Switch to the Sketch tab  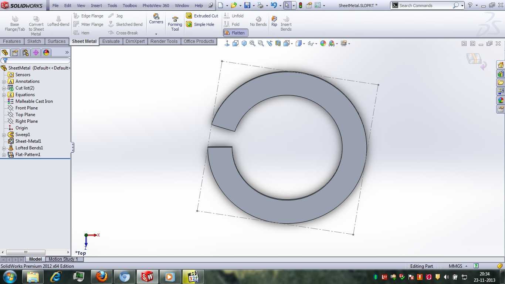(34, 41)
